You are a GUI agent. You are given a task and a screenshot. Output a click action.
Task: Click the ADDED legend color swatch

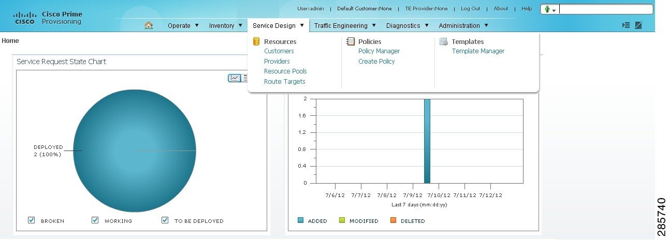[301, 220]
